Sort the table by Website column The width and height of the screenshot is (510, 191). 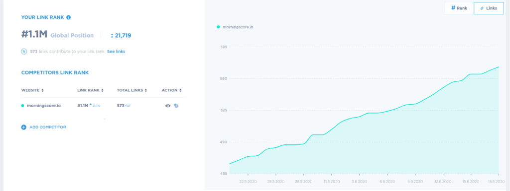pyautogui.click(x=32, y=90)
